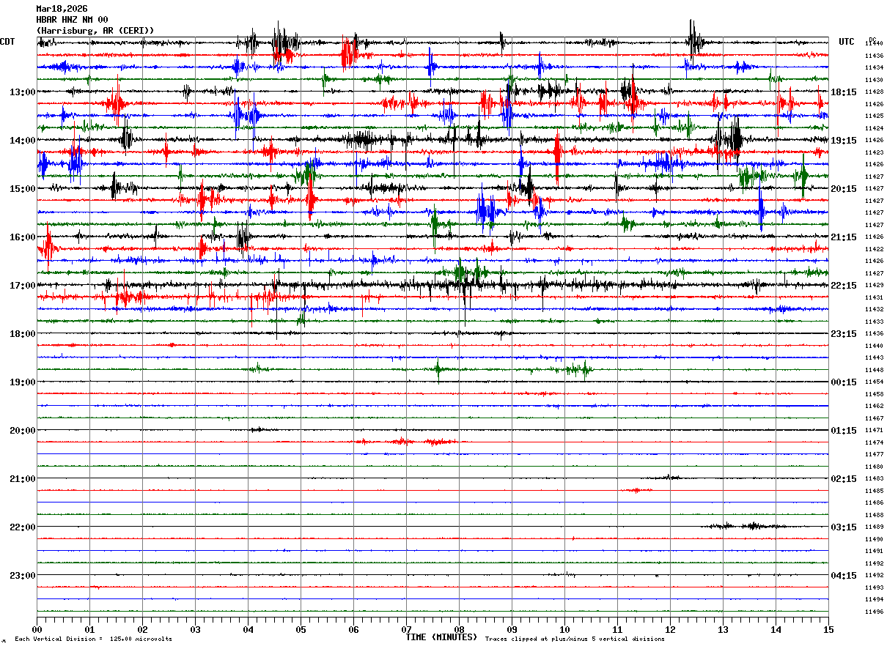Screen dimensions: 887x649
Task: Select minute 15 on the time axis
Action: coord(828,629)
